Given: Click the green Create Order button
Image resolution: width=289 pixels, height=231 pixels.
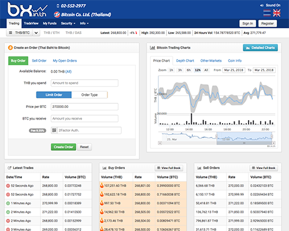Looking at the screenshot, I should pyautogui.click(x=64, y=147).
